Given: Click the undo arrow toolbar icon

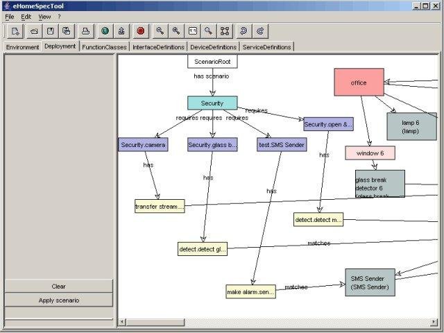Looking at the screenshot, I should (244, 31).
